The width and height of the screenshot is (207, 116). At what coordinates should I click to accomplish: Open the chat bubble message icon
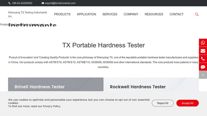(203, 67)
